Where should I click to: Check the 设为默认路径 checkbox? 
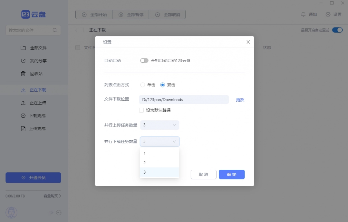tap(141, 110)
